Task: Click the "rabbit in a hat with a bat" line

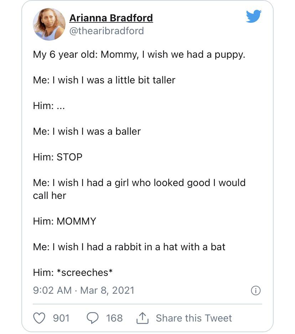Action: (x=129, y=247)
